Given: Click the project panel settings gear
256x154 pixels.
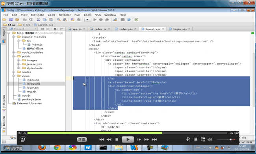Looking at the screenshot, I should click(55, 29).
